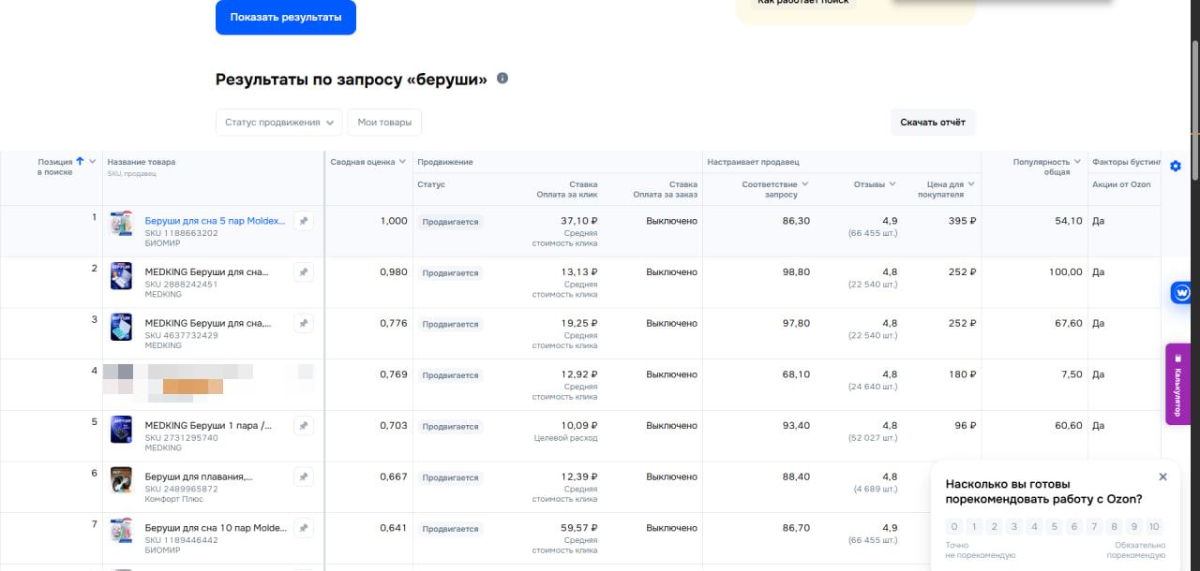
Task: Open thumbnail of Беруши для плавания
Action: pos(121,481)
